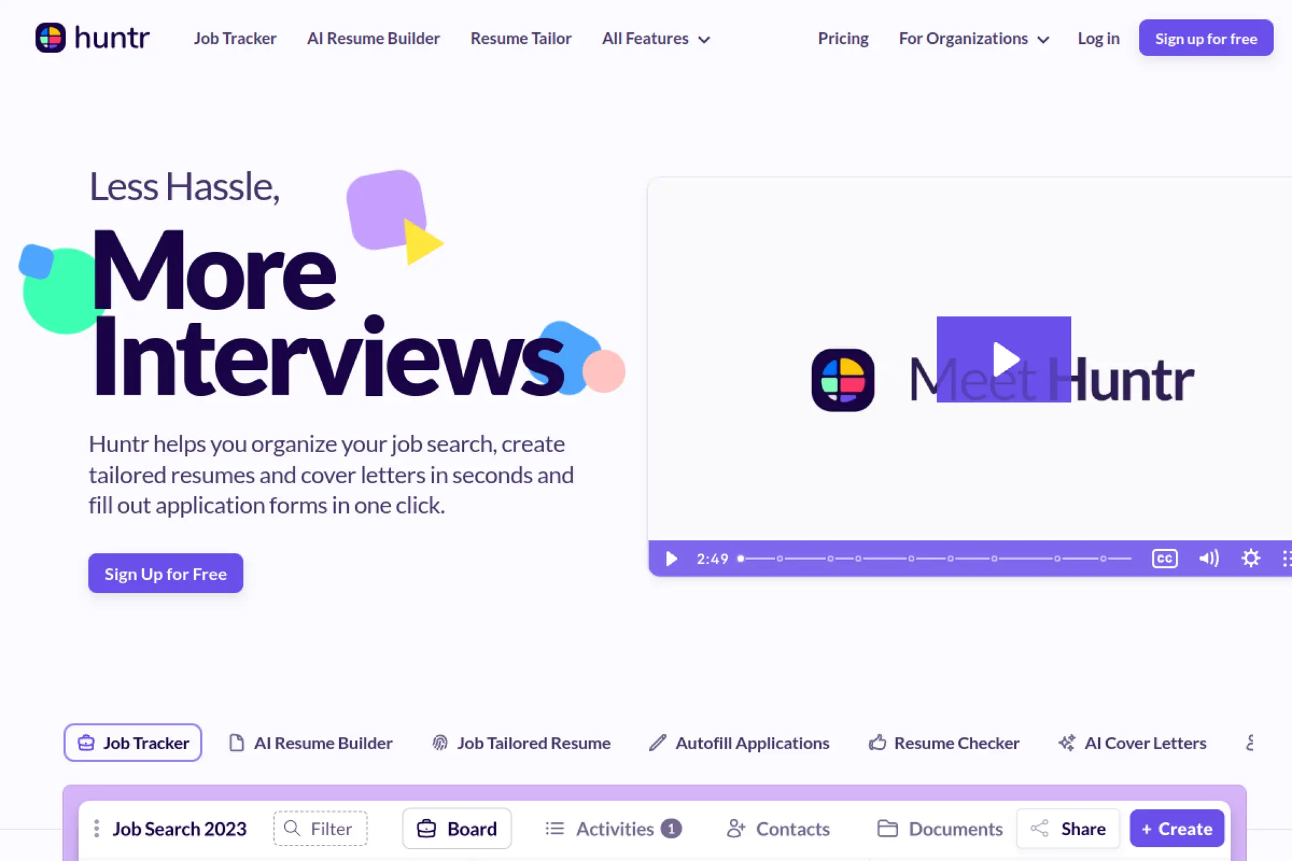Expand the All Features dropdown
1292x861 pixels.
tap(656, 39)
